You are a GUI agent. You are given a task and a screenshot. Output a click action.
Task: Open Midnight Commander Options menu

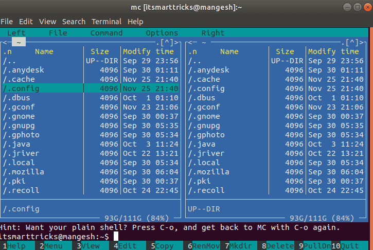pyautogui.click(x=162, y=33)
